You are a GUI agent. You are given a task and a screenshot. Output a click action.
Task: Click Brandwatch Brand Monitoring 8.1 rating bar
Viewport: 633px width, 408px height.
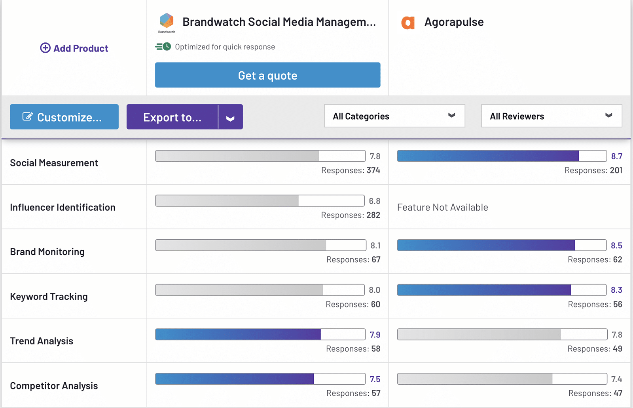(x=261, y=245)
